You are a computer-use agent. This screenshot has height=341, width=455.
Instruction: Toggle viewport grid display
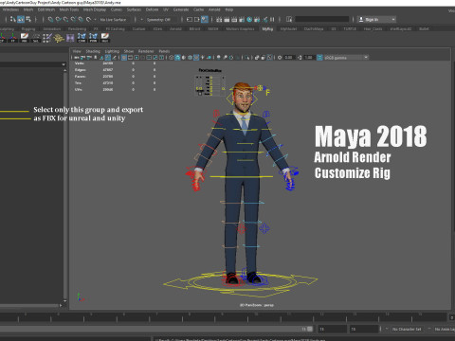pyautogui.click(x=124, y=58)
